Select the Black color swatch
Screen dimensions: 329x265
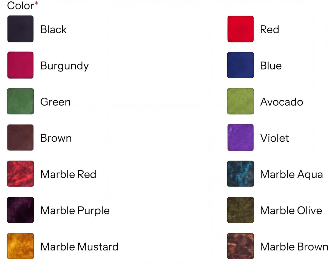pyautogui.click(x=21, y=29)
